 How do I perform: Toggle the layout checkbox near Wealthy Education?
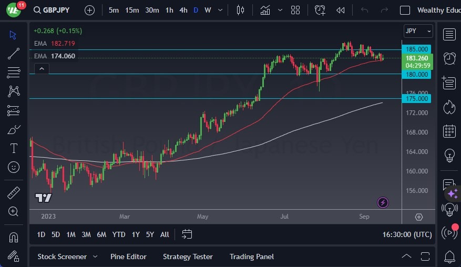point(405,10)
